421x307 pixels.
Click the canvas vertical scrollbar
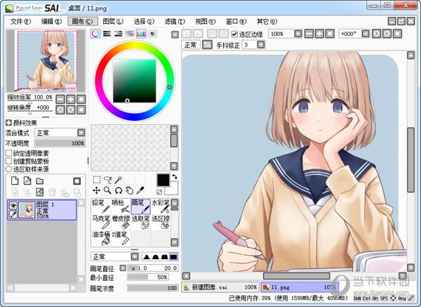[410, 159]
